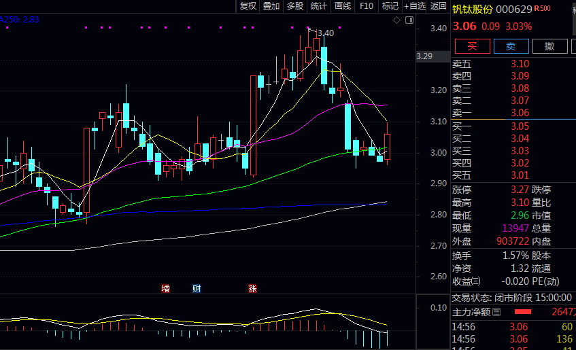Click the blue 财 financial report marker
Viewport: 576px width, 350px height.
tap(197, 289)
